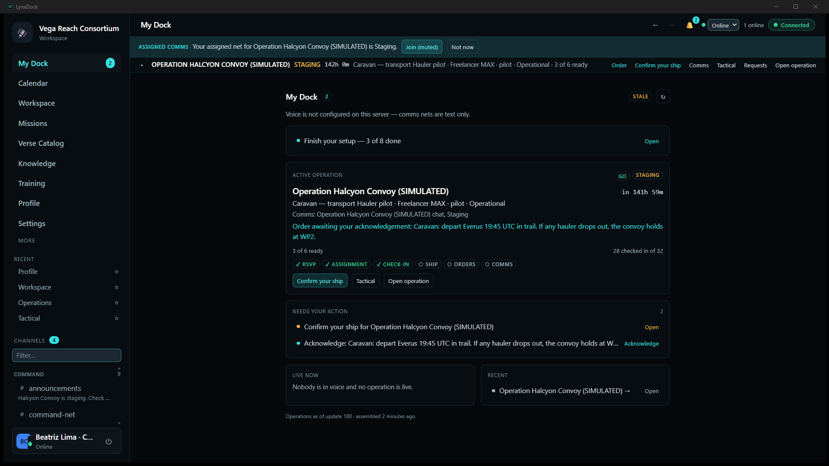Click Comms link in operation banner
829x466 pixels.
point(699,65)
